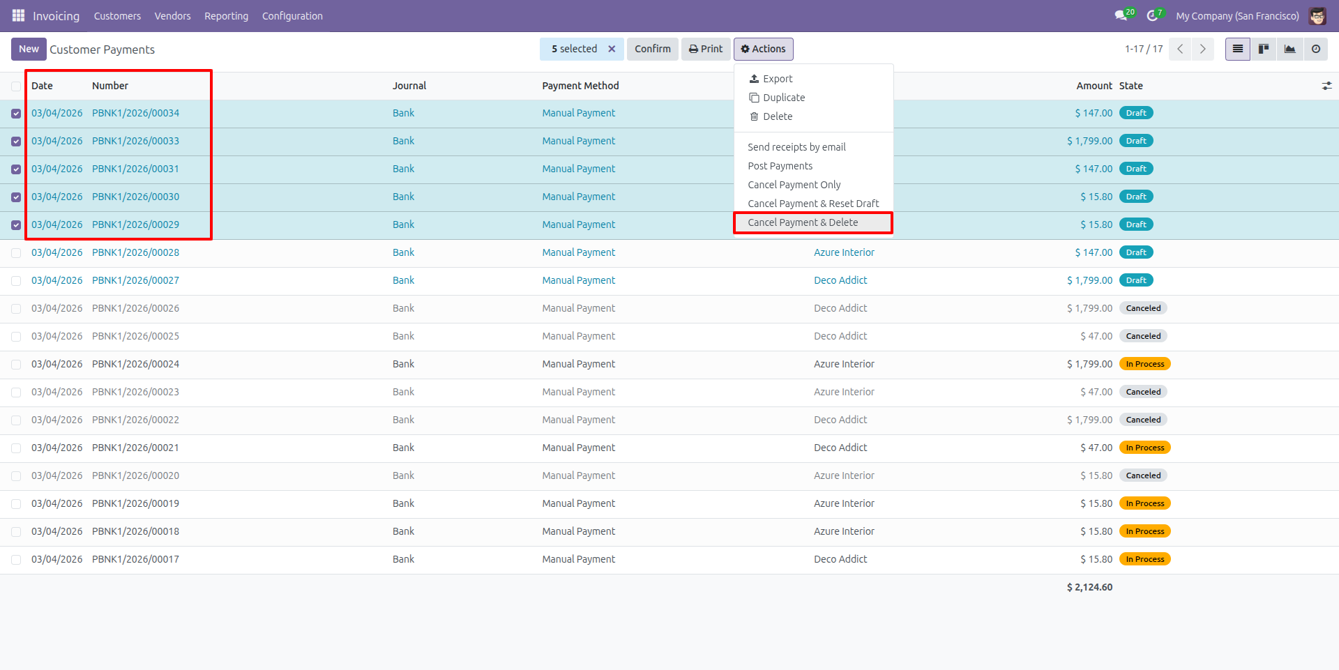Sort by Number column header
Image resolution: width=1339 pixels, height=670 pixels.
(x=110, y=86)
